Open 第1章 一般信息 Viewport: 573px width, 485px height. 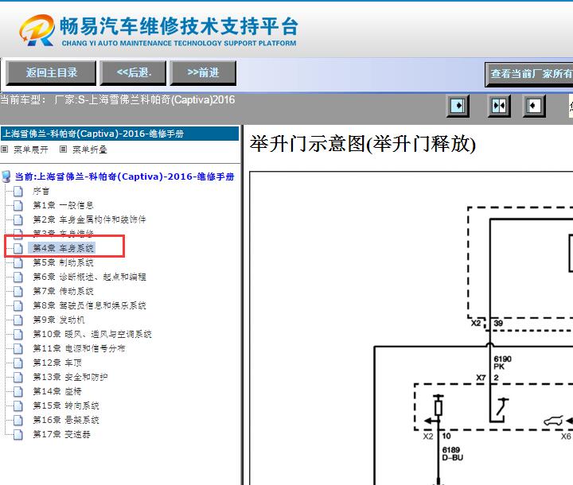63,205
